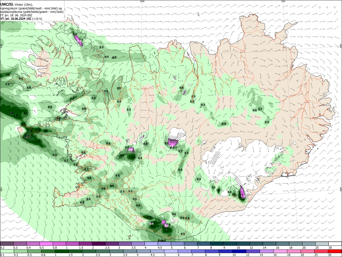Select the darkest purple swatch labeled 2
342x257 pixels.
click(x=99, y=244)
